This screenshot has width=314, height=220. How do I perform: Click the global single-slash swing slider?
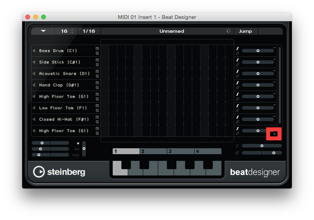click(262, 146)
